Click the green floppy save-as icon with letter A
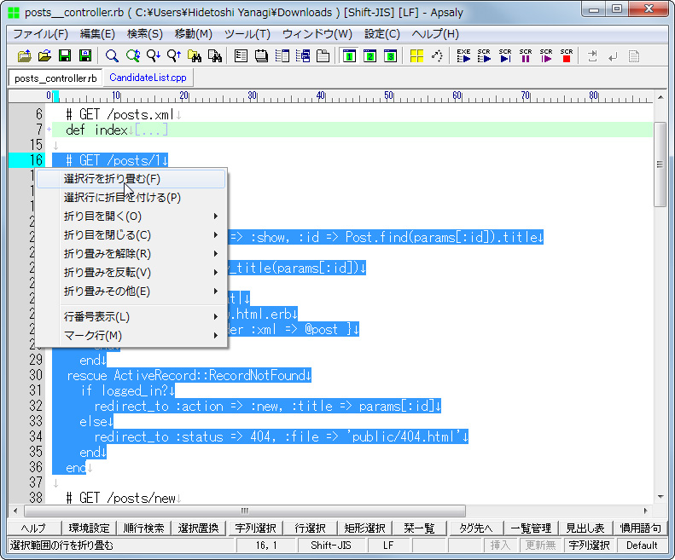This screenshot has height=560, width=675. click(85, 56)
